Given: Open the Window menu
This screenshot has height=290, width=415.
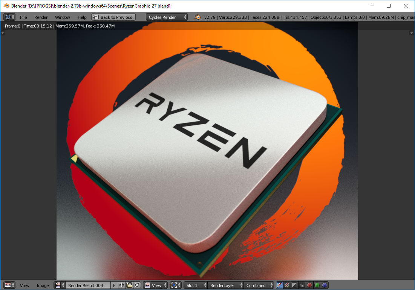Looking at the screenshot, I should (63, 17).
